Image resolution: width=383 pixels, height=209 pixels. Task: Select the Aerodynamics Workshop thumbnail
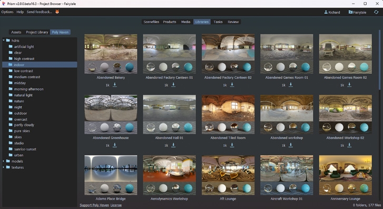[x=169, y=175]
